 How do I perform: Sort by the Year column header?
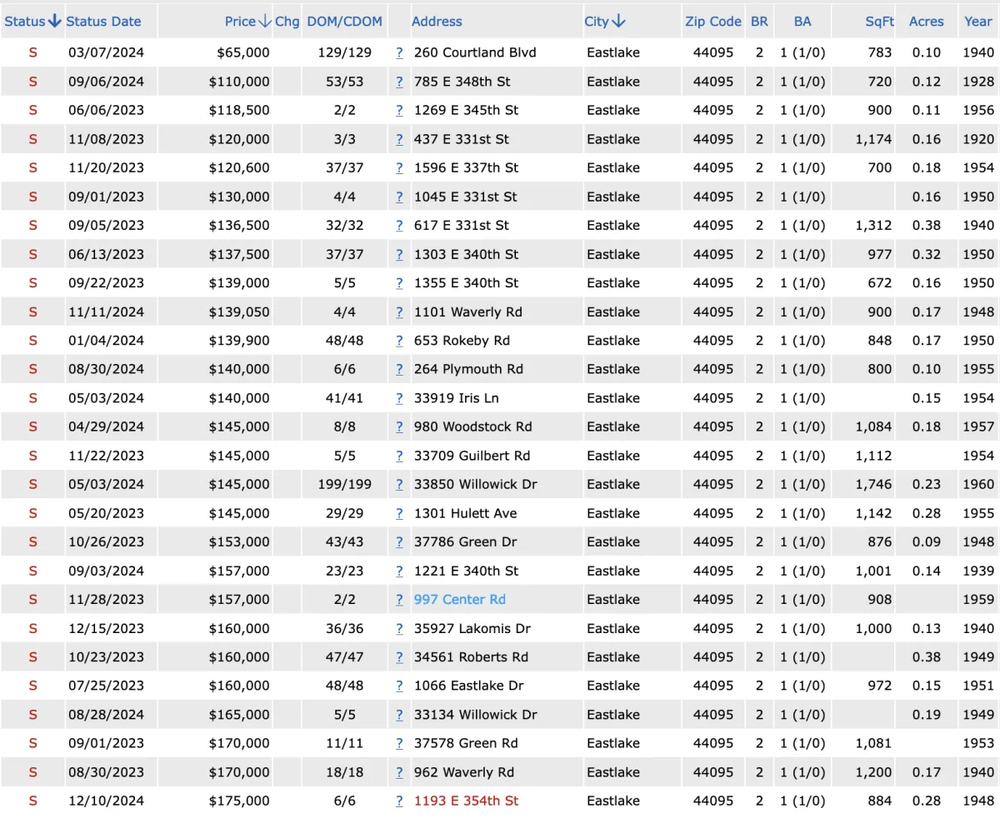978,22
